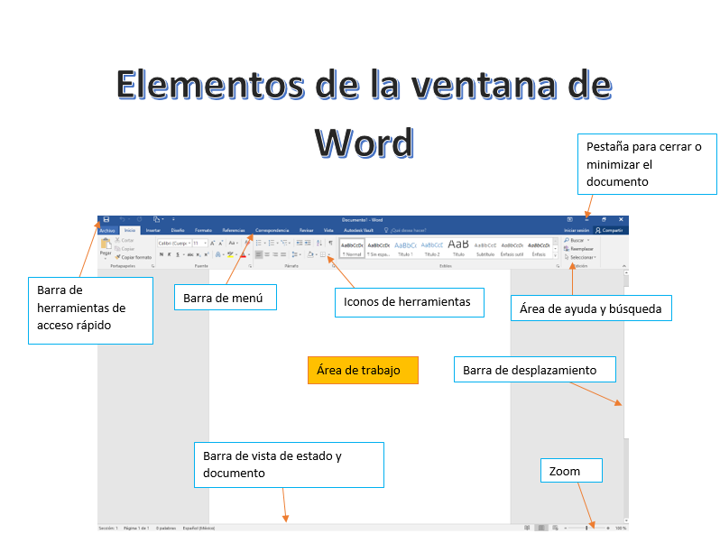
Task: Click the Pegar paste icon
Action: tap(106, 244)
